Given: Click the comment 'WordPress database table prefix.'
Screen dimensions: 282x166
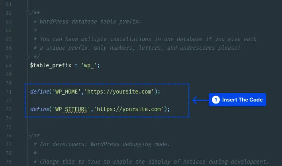Looking at the screenshot, I should (90, 22).
